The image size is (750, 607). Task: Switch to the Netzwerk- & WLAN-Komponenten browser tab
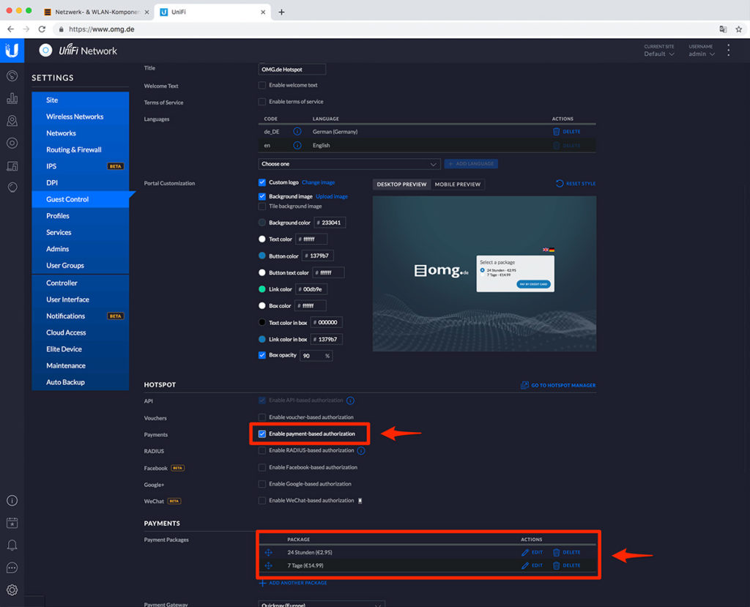click(97, 12)
